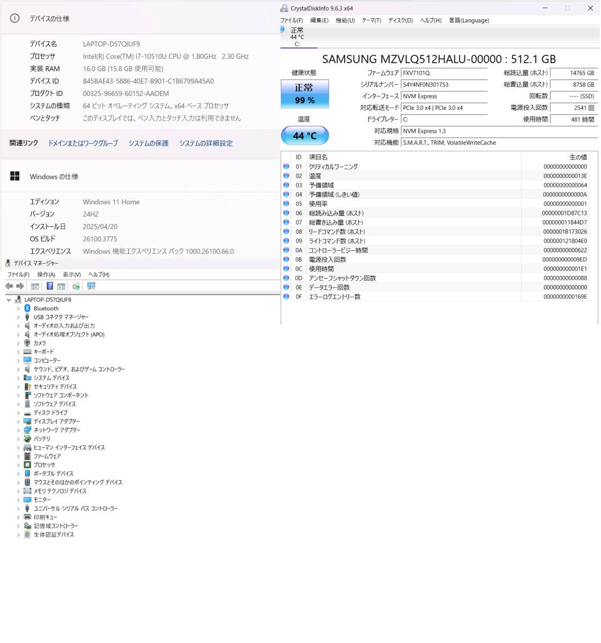Select the ソフトウェア コンポーネント tree item
Screen dimensions: 601x643
point(61,395)
